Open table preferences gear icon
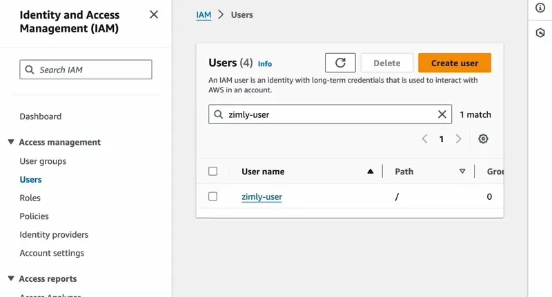 tap(483, 139)
